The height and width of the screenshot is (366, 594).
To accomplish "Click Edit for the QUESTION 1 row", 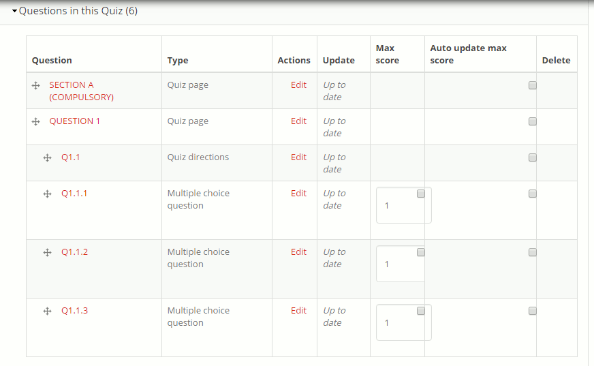I will tap(298, 121).
